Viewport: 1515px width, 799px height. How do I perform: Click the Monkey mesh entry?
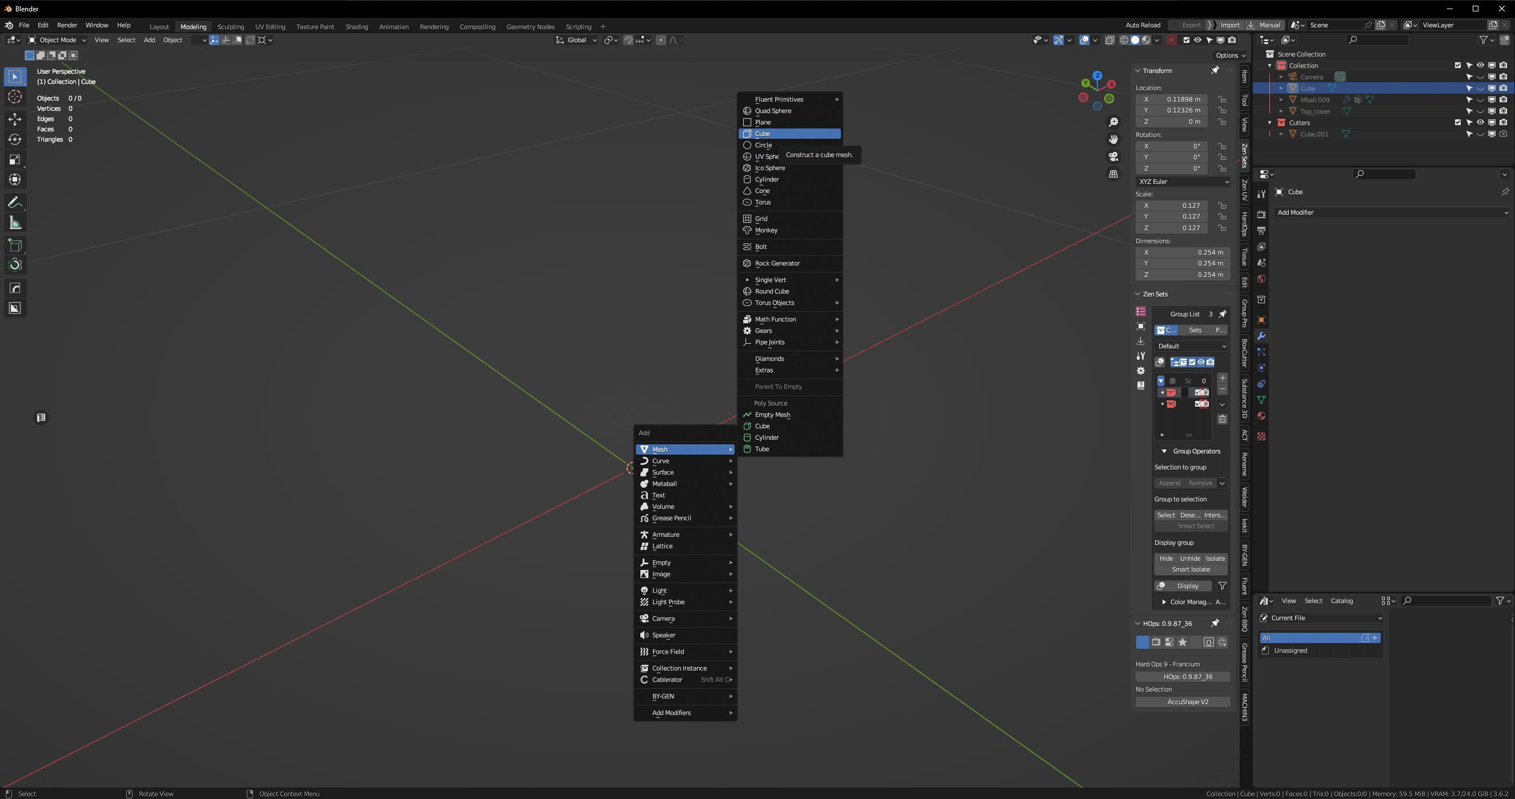(x=765, y=231)
